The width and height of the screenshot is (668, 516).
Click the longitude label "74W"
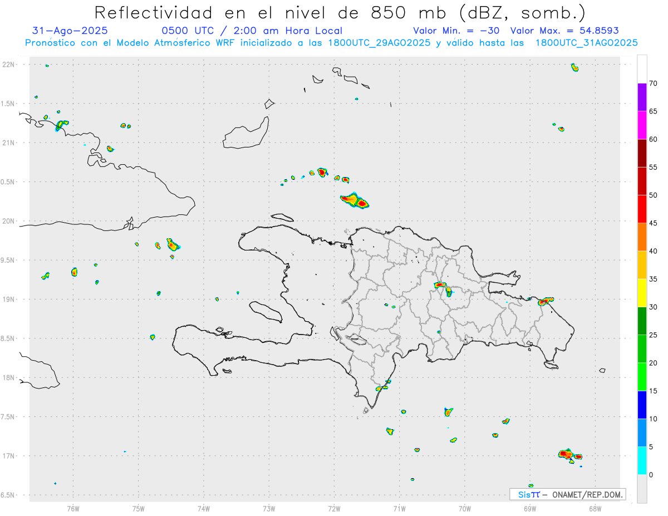click(x=204, y=508)
